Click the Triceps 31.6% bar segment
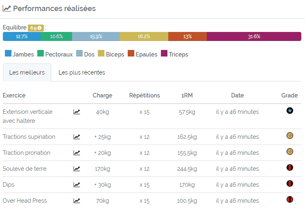305x208 pixels. 254,36
